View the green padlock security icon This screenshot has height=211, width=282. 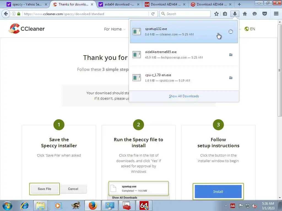[x=19, y=14]
